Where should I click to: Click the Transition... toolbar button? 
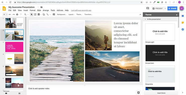(88, 15)
